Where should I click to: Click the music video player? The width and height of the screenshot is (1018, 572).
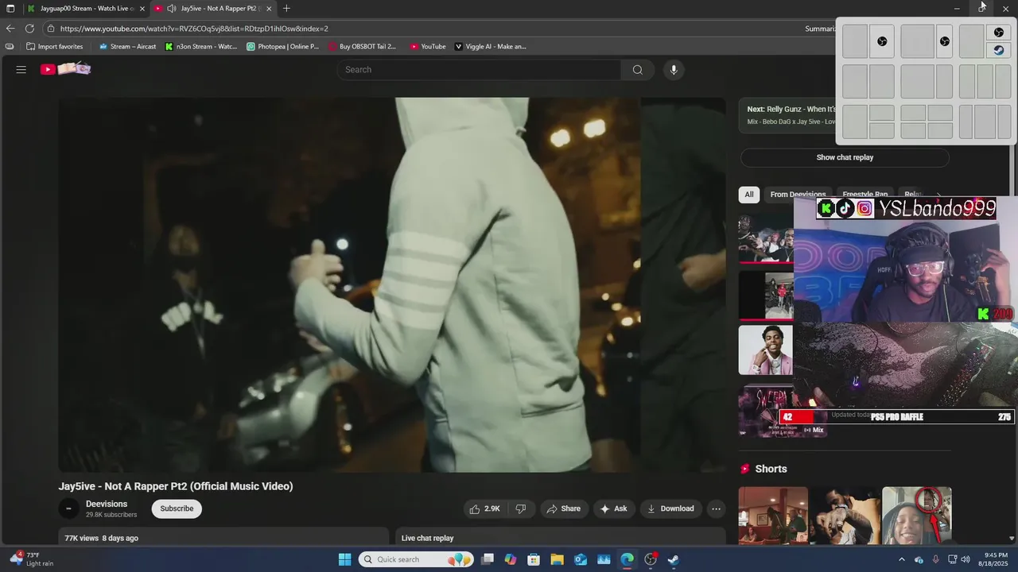(392, 285)
